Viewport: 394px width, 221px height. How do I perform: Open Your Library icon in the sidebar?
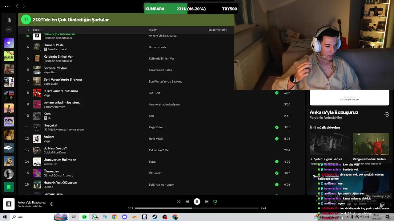9,20
